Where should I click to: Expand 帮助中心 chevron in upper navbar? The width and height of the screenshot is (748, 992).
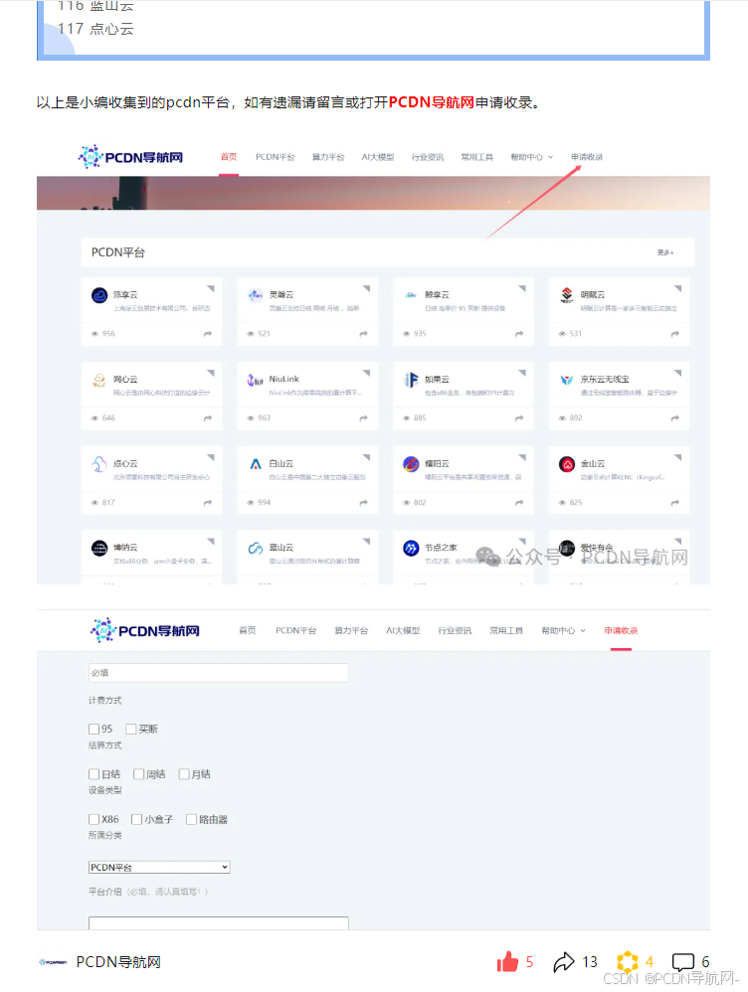pyautogui.click(x=550, y=157)
